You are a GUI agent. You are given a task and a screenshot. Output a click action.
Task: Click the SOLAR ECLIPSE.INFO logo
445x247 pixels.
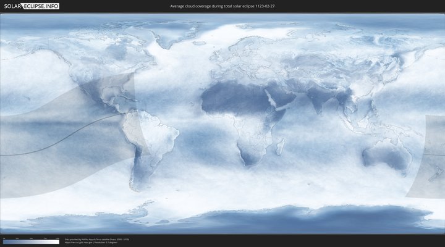[30, 6]
